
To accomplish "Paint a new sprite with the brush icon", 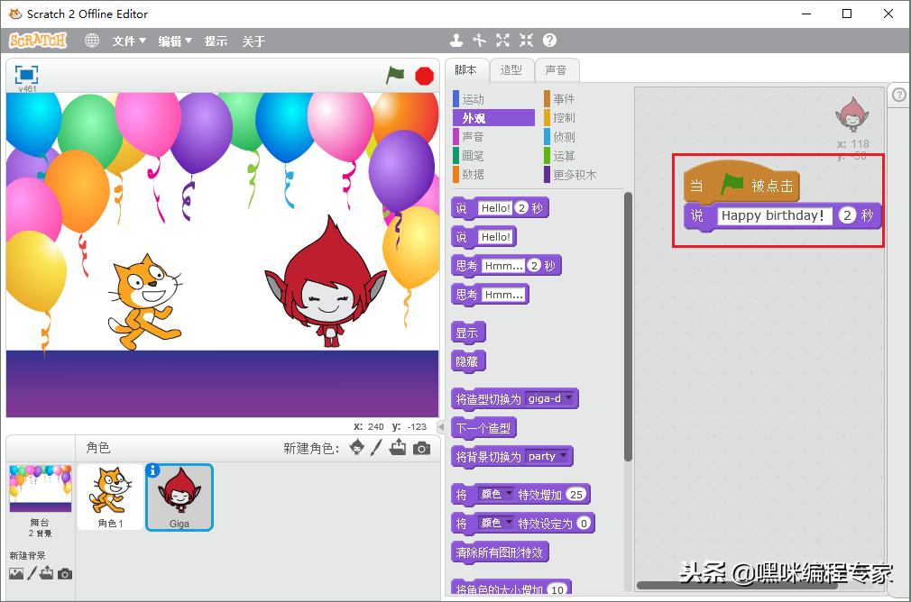I will (x=377, y=447).
